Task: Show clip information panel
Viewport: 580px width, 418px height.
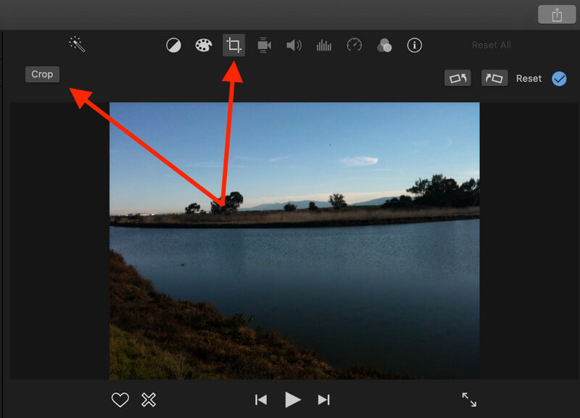Action: click(414, 45)
